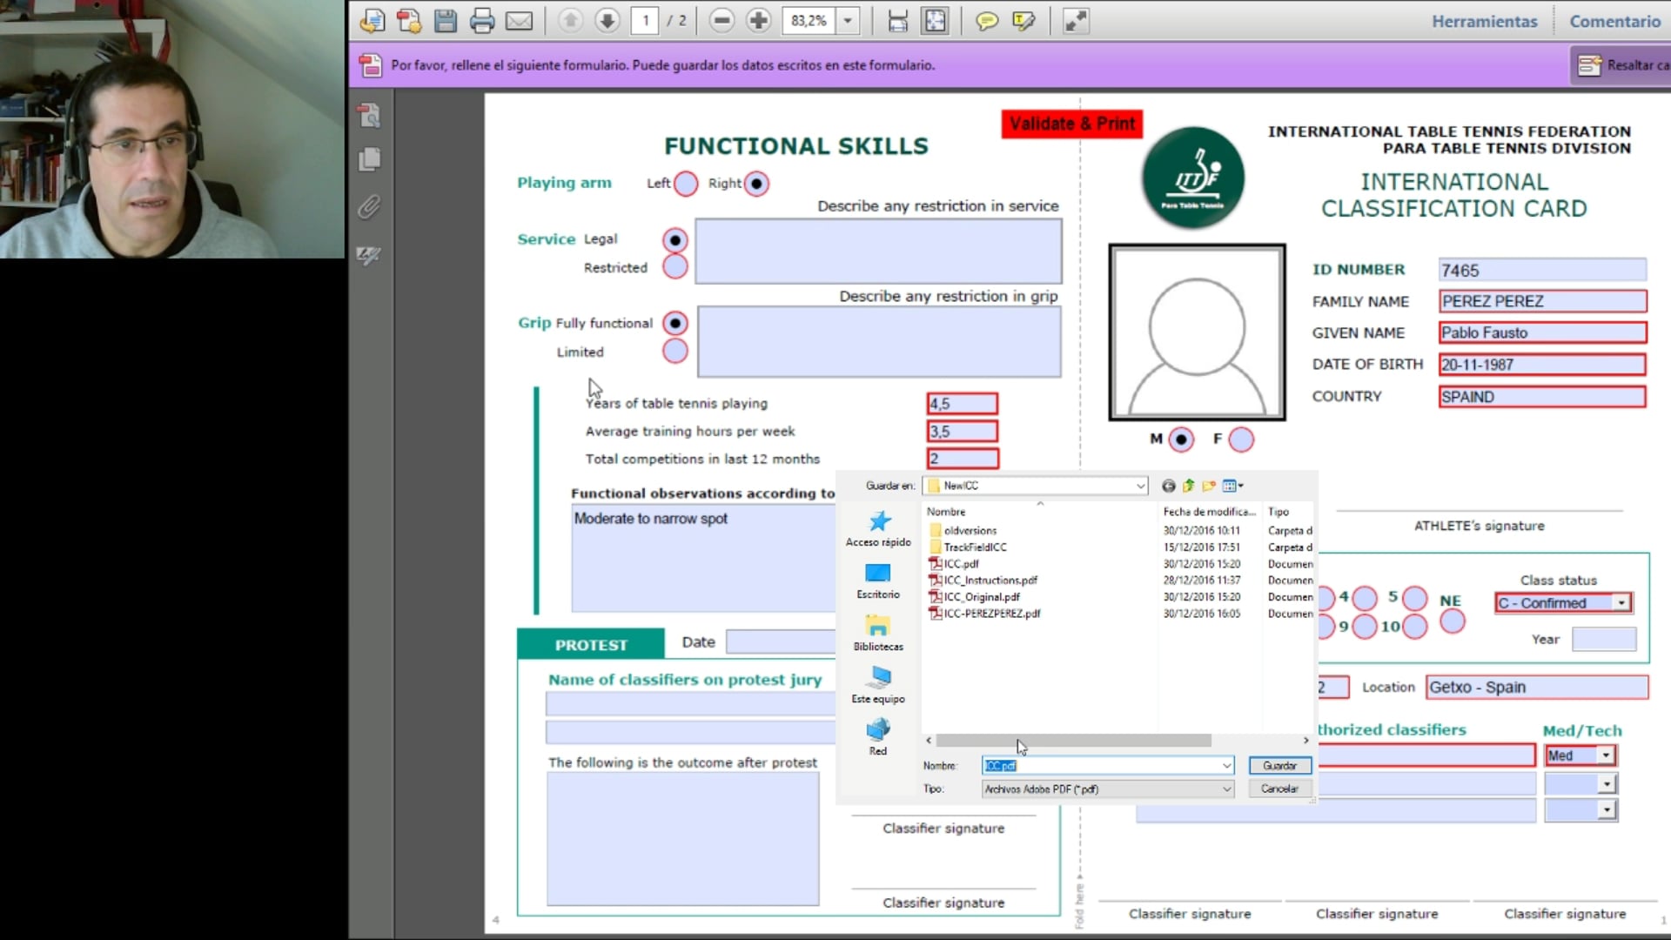
Task: Mark Service as Restricted
Action: tap(674, 267)
